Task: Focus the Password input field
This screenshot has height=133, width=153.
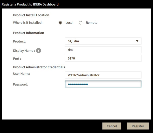Action: point(103,84)
